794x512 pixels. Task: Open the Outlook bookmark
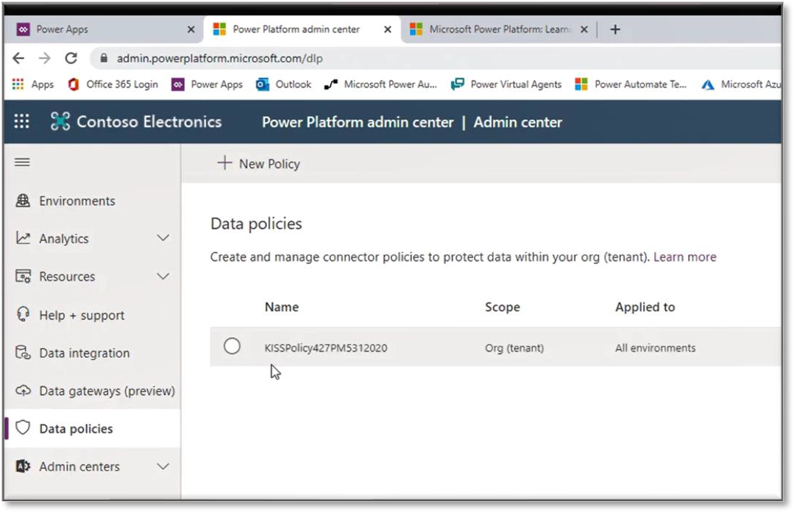click(283, 84)
